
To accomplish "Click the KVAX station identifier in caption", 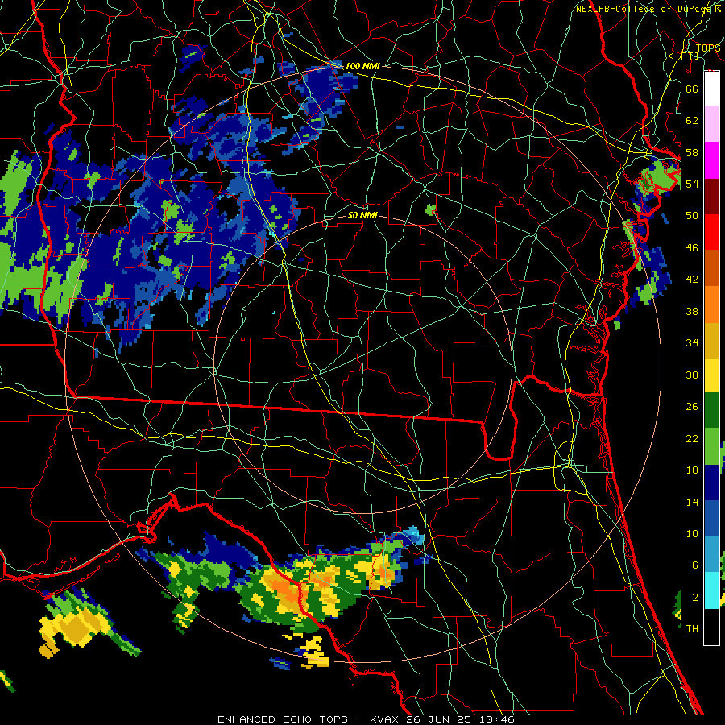I will [x=386, y=719].
